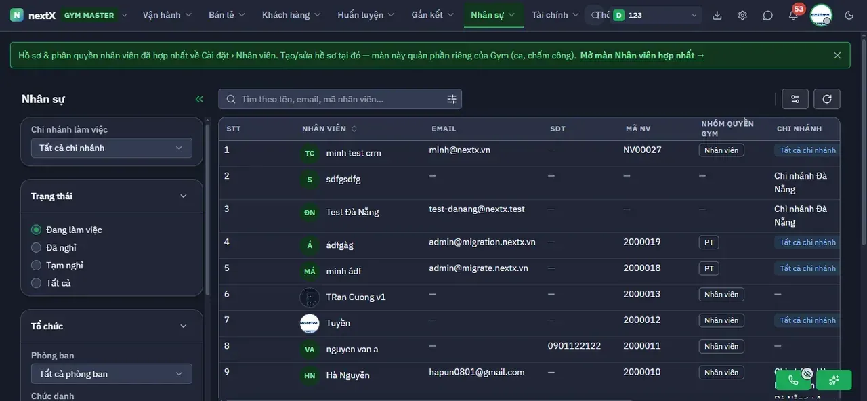
Task: Open the Gắn kết menu
Action: click(433, 15)
